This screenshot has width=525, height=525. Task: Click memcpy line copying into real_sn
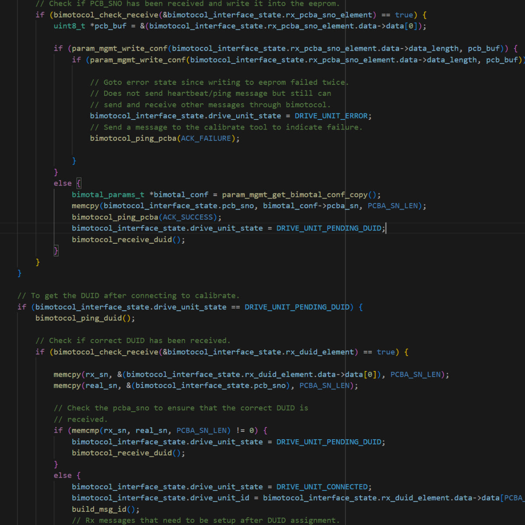pyautogui.click(x=206, y=385)
